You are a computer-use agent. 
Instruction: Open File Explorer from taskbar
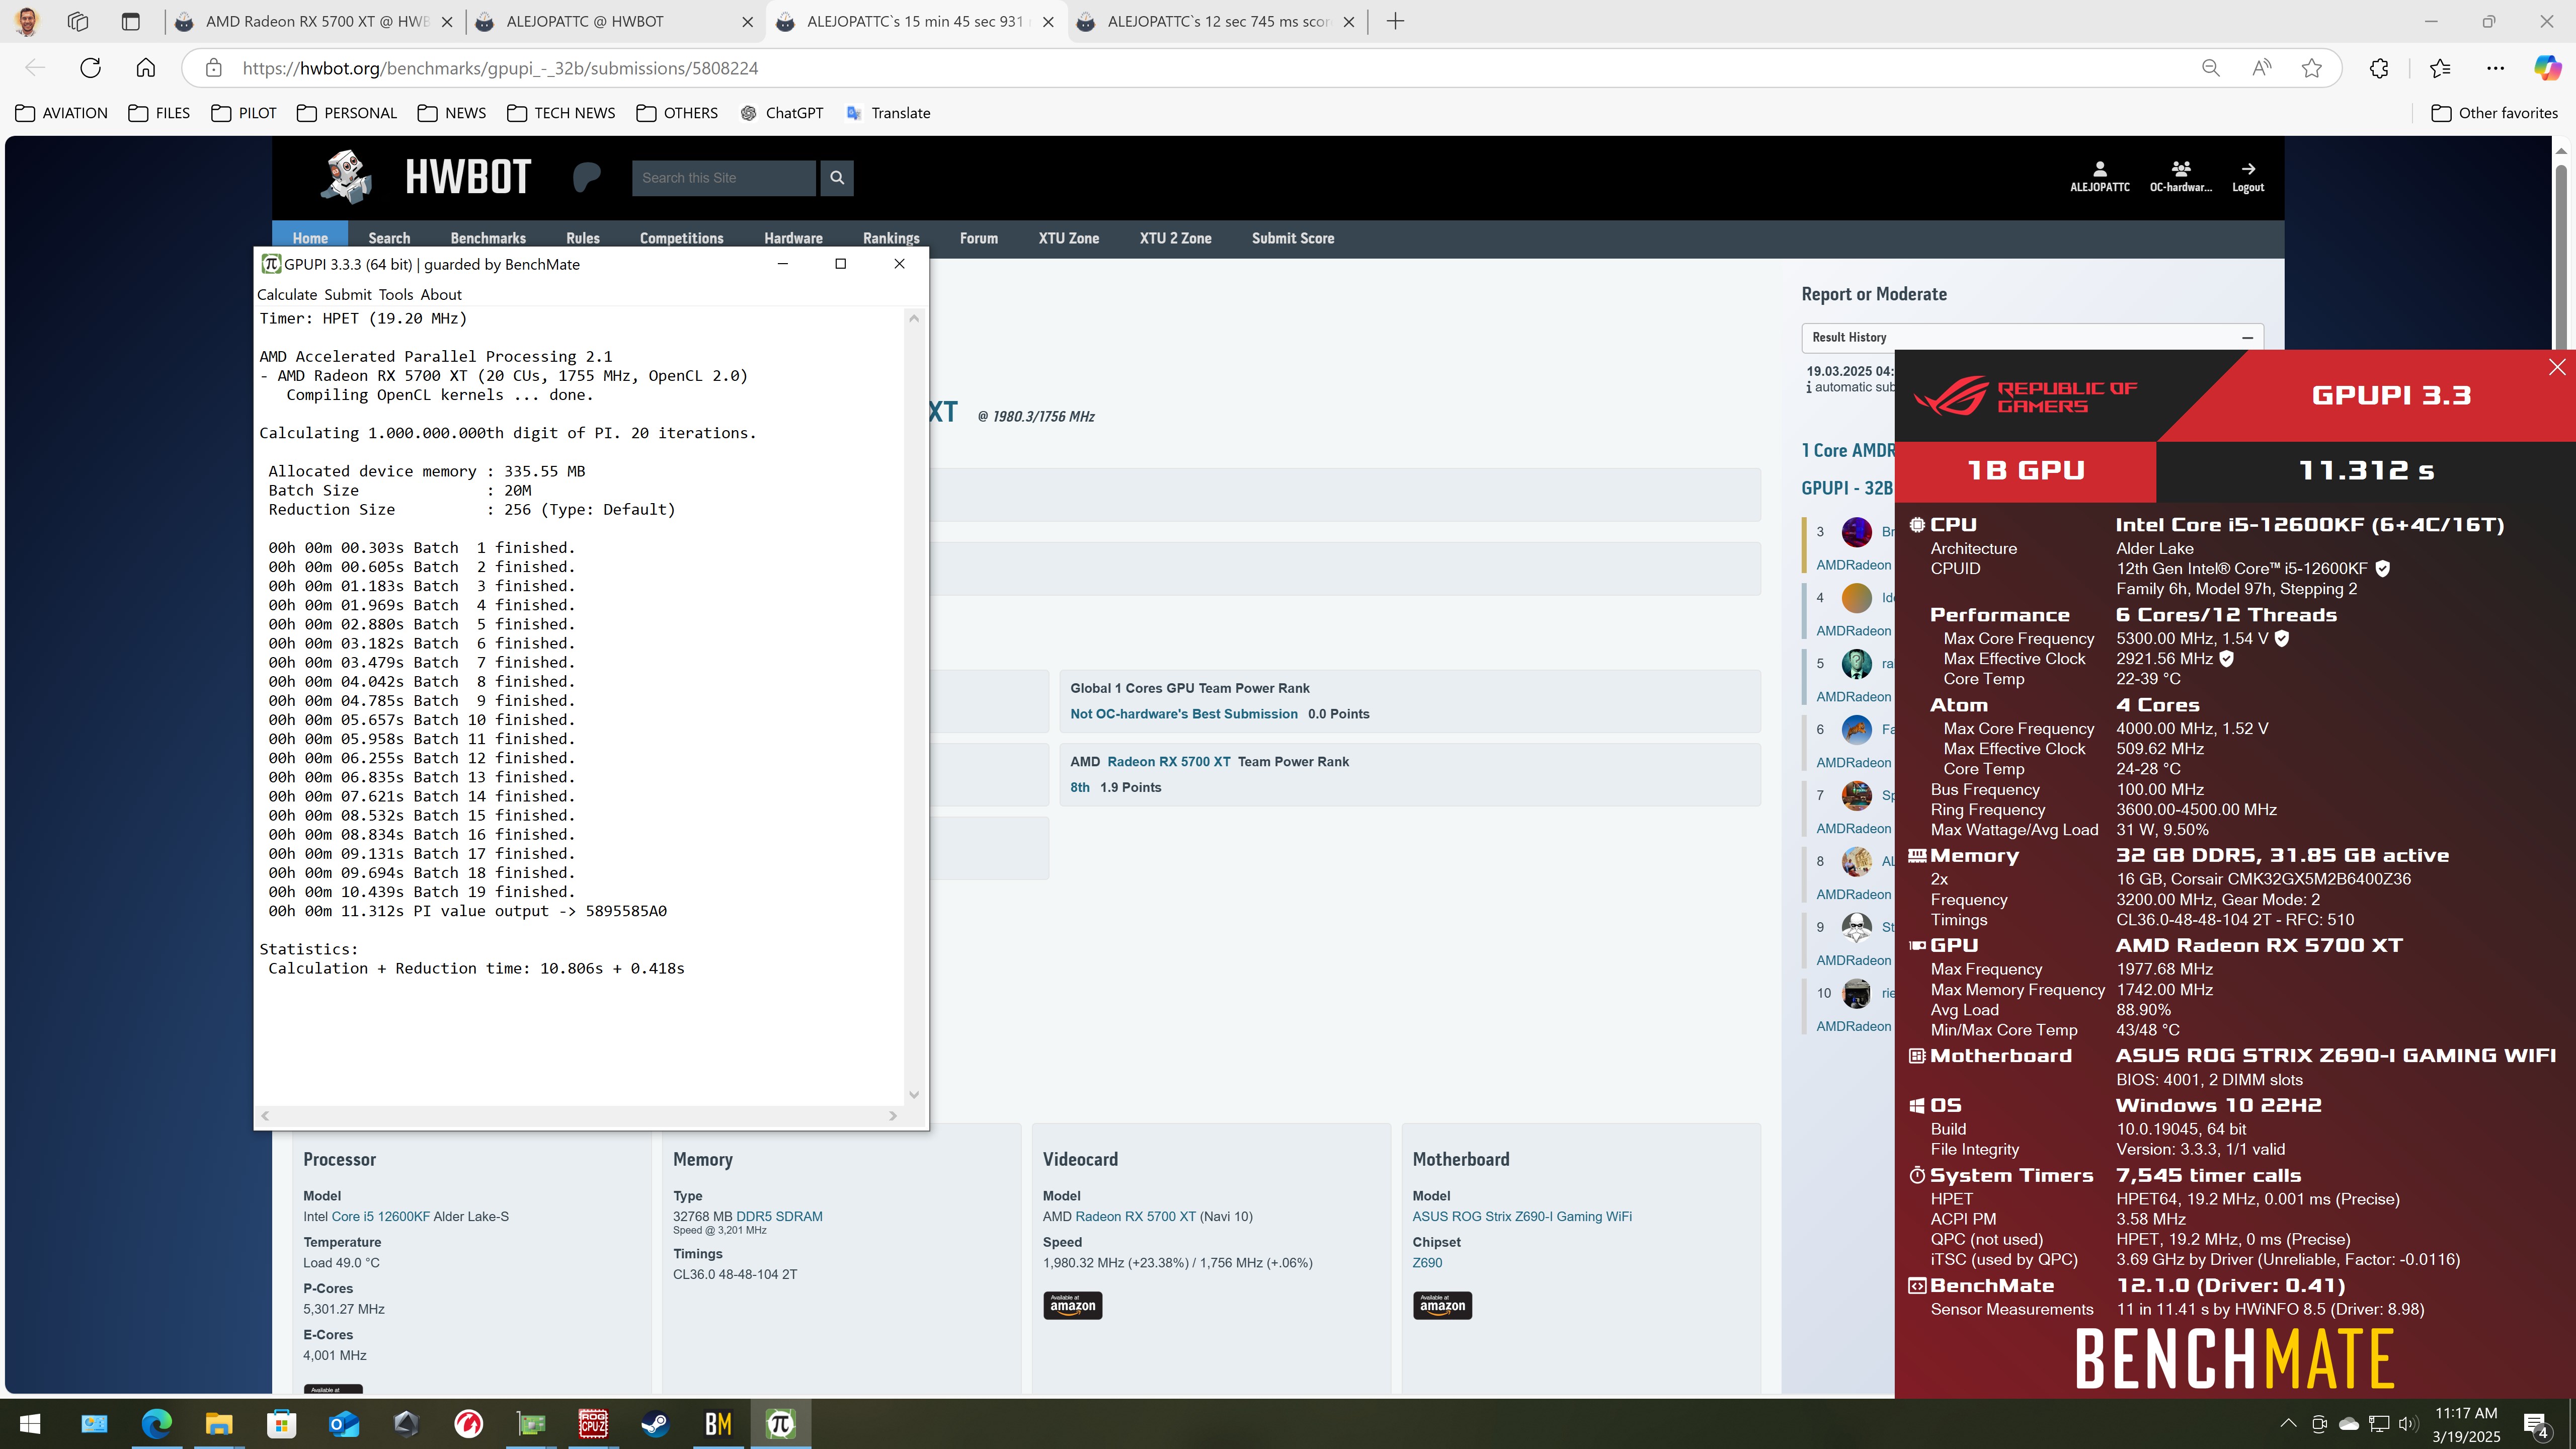219,1423
